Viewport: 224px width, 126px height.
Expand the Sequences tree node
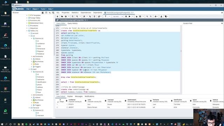tap(27, 28)
